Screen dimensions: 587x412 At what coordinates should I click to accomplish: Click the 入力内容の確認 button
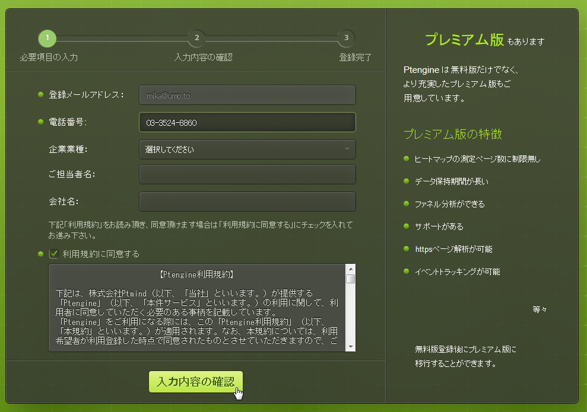196,382
